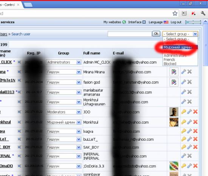Toggle the Interface layout icon
Viewport: 208px width, 176px height.
pos(144,22)
